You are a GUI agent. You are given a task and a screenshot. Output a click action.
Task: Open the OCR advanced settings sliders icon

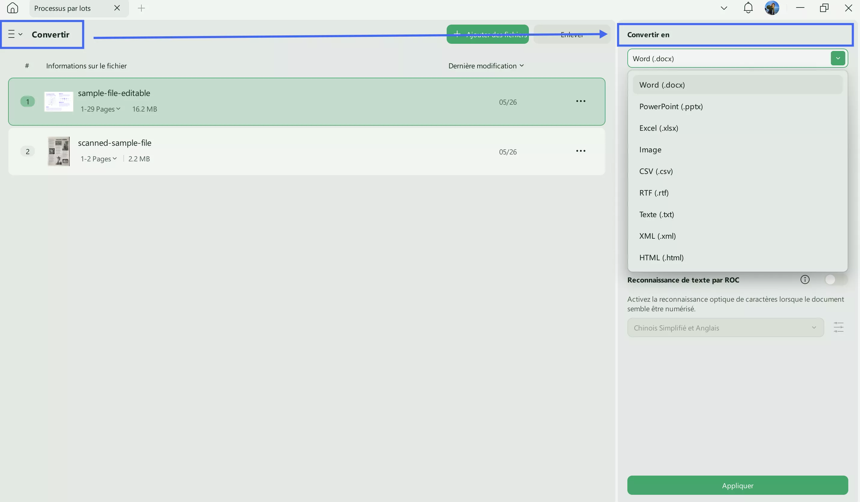point(838,328)
